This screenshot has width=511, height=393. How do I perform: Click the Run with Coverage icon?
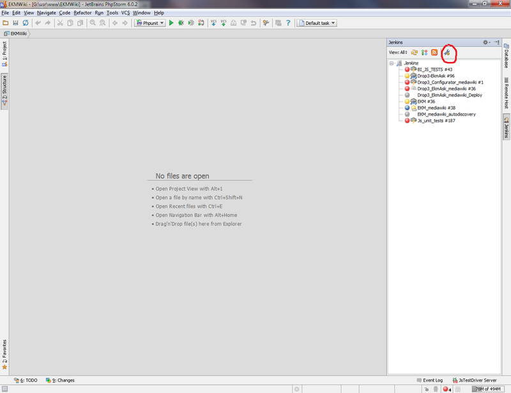coord(191,23)
